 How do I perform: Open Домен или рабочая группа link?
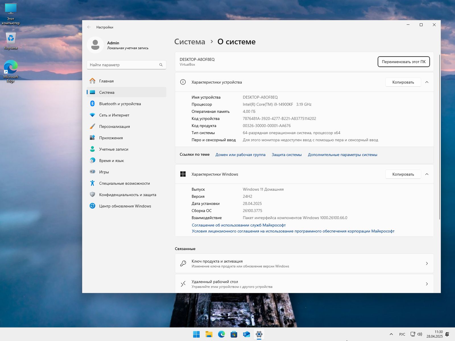point(240,155)
